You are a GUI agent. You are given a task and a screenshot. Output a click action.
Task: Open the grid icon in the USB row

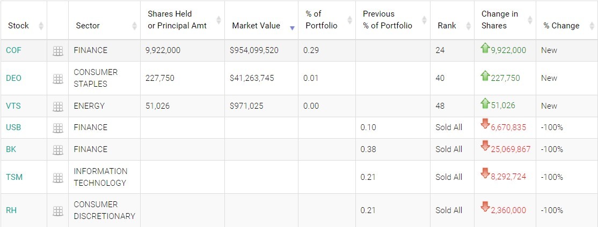coord(57,128)
